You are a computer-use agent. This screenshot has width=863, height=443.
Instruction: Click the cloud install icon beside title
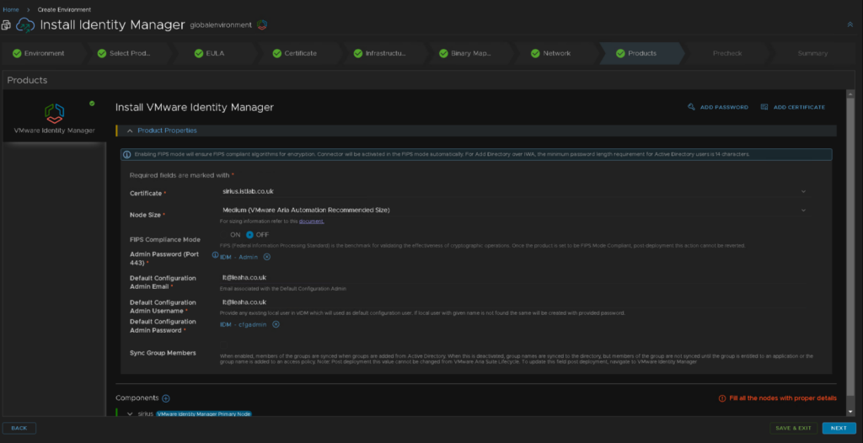coord(25,24)
